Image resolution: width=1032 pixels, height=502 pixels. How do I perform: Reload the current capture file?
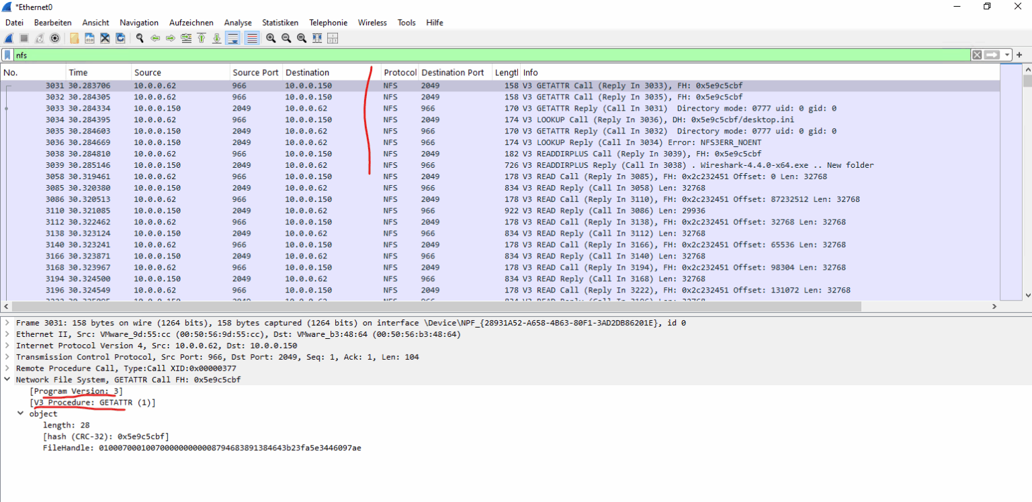(121, 38)
